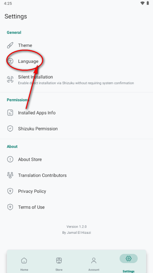Click the Shizuku Permission shield icon

(10, 129)
